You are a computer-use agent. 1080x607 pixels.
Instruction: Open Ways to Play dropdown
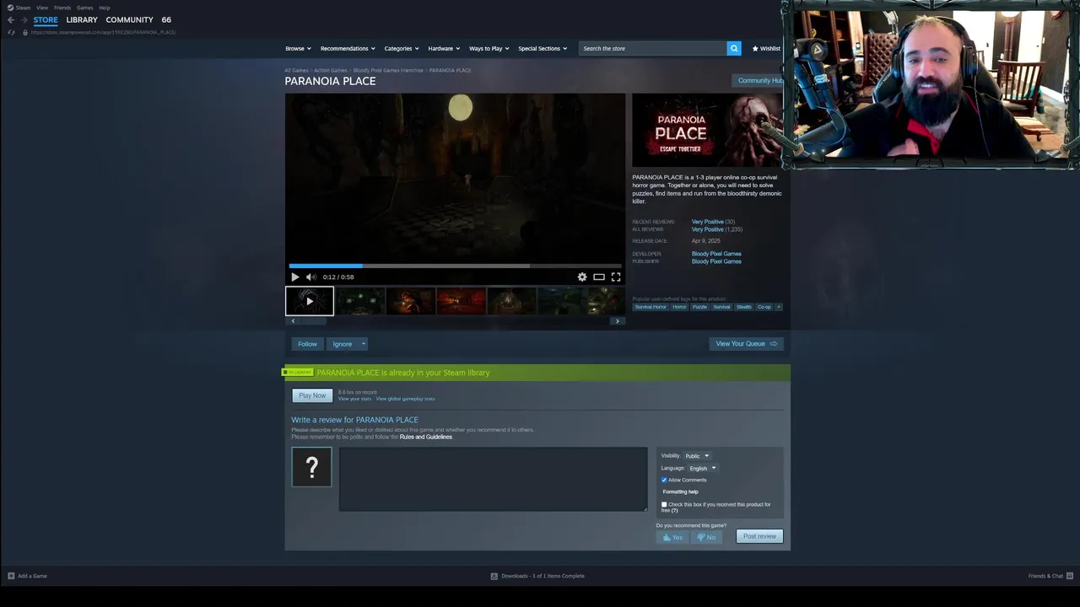coord(489,48)
